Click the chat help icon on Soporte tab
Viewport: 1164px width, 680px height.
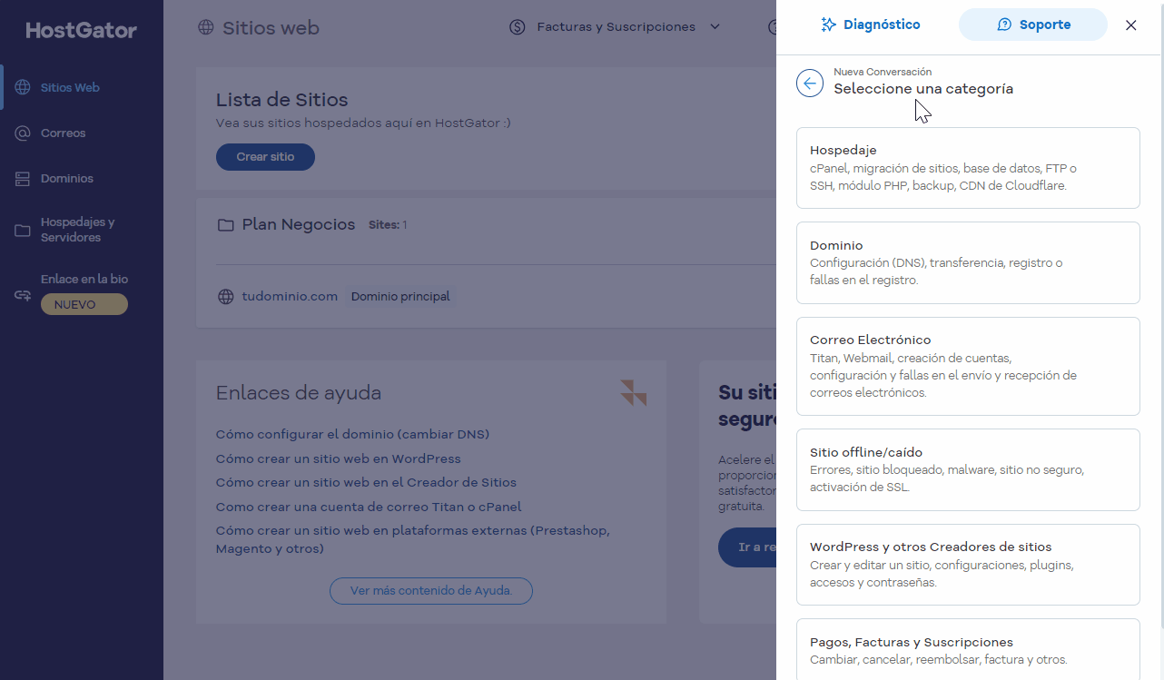tap(1004, 25)
